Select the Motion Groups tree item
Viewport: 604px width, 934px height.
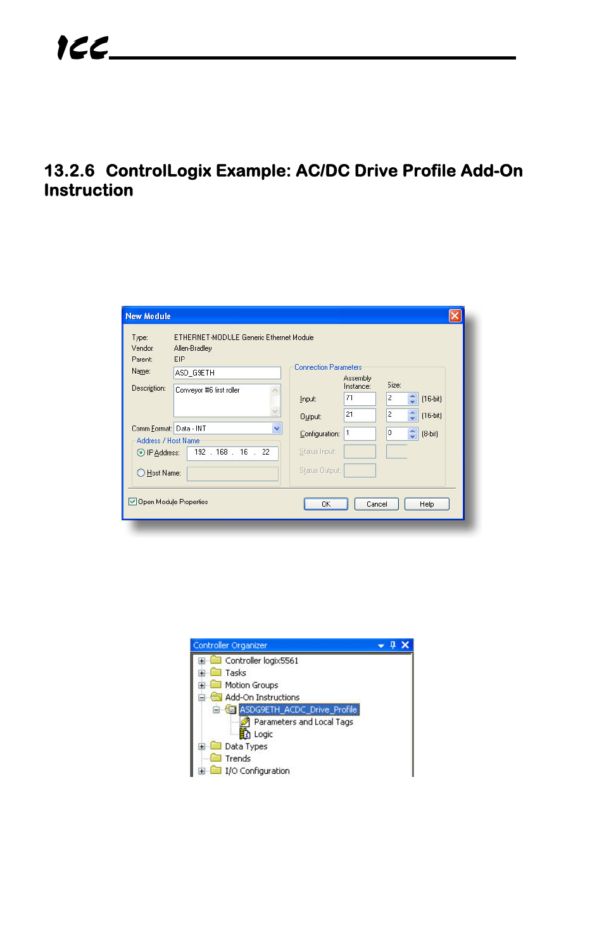click(x=251, y=685)
